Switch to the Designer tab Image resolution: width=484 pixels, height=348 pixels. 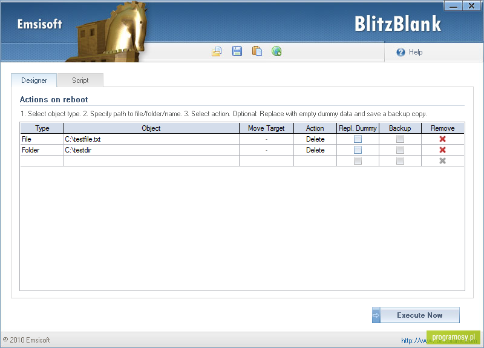tap(34, 80)
